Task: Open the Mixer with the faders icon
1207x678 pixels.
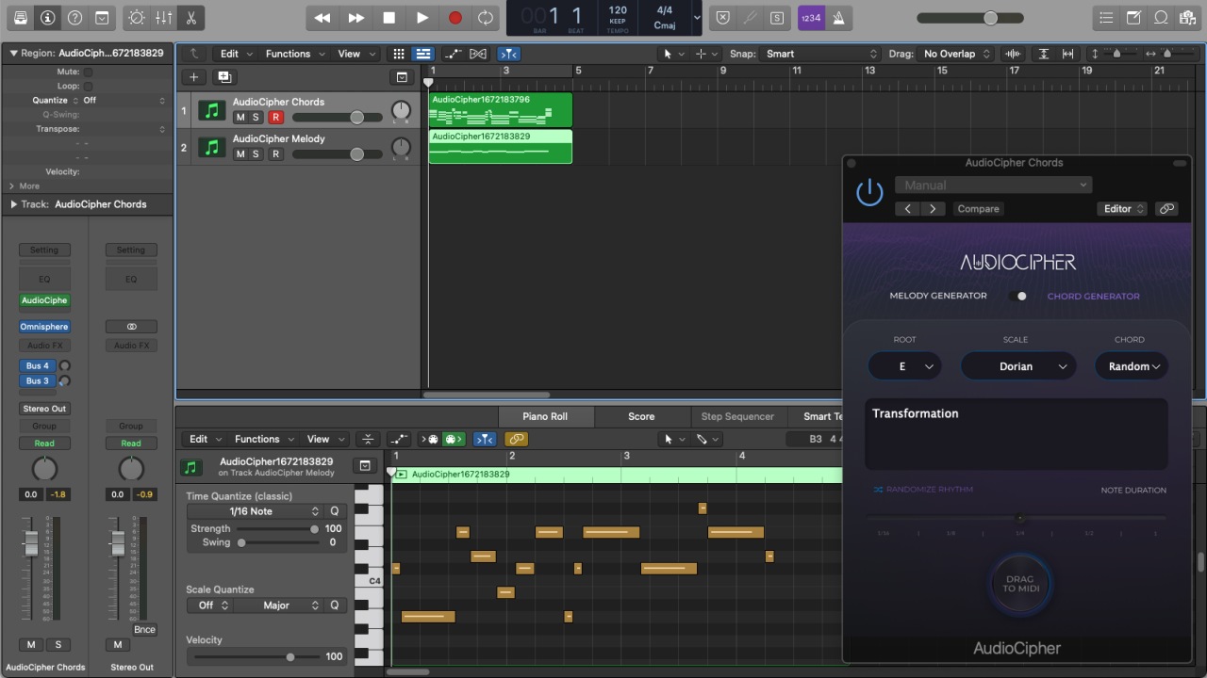Action: point(162,17)
